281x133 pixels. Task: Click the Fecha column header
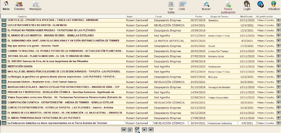[198, 16]
